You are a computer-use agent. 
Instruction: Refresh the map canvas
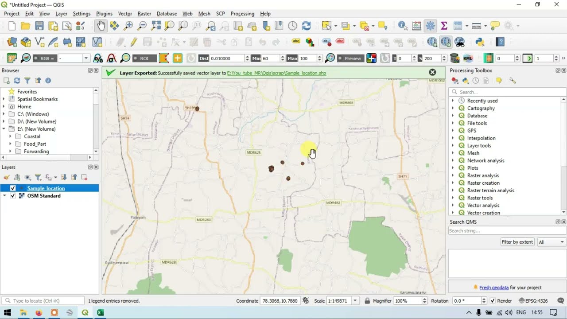[x=306, y=26]
